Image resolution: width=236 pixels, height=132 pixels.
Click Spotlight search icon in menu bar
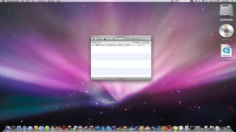(233, 1)
